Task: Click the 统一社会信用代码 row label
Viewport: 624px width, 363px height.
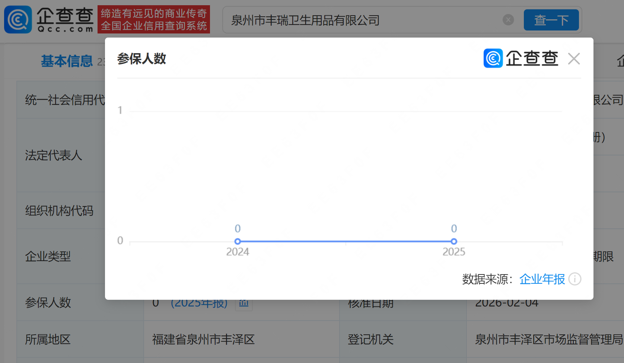Action: coord(65,100)
